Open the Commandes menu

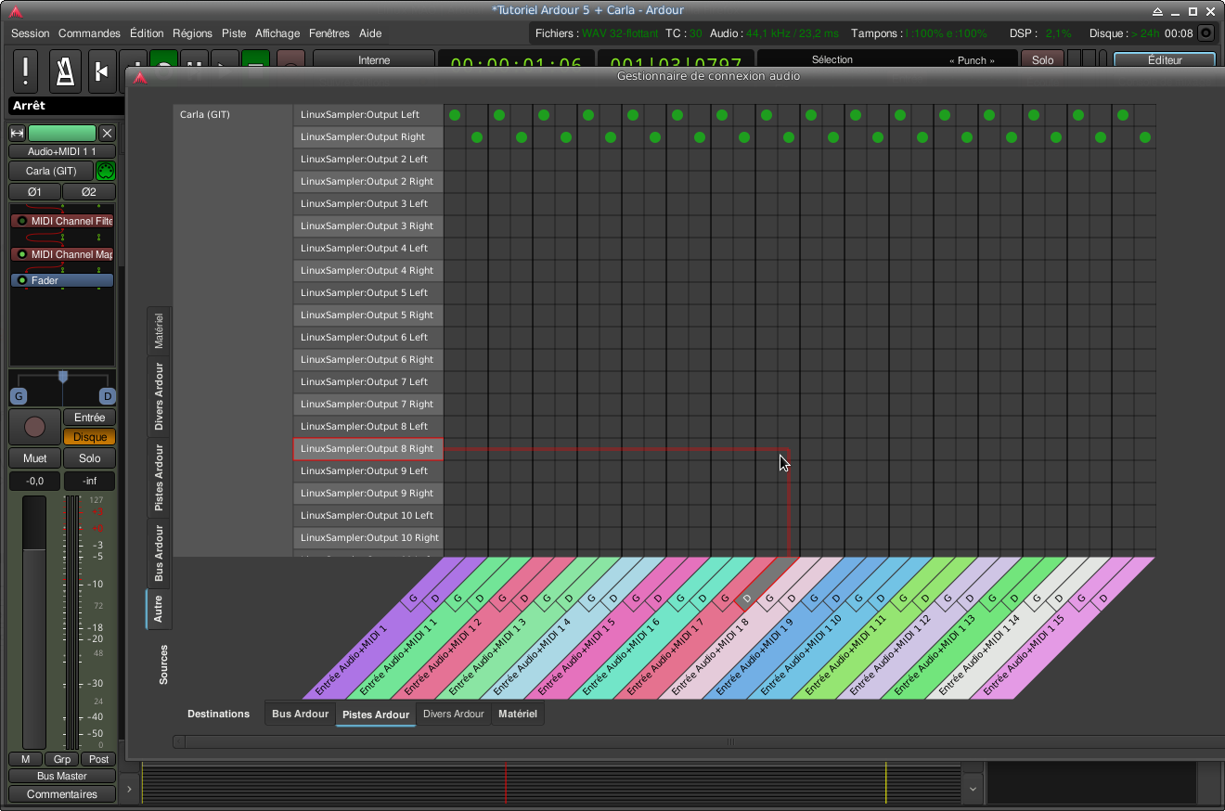coord(89,33)
